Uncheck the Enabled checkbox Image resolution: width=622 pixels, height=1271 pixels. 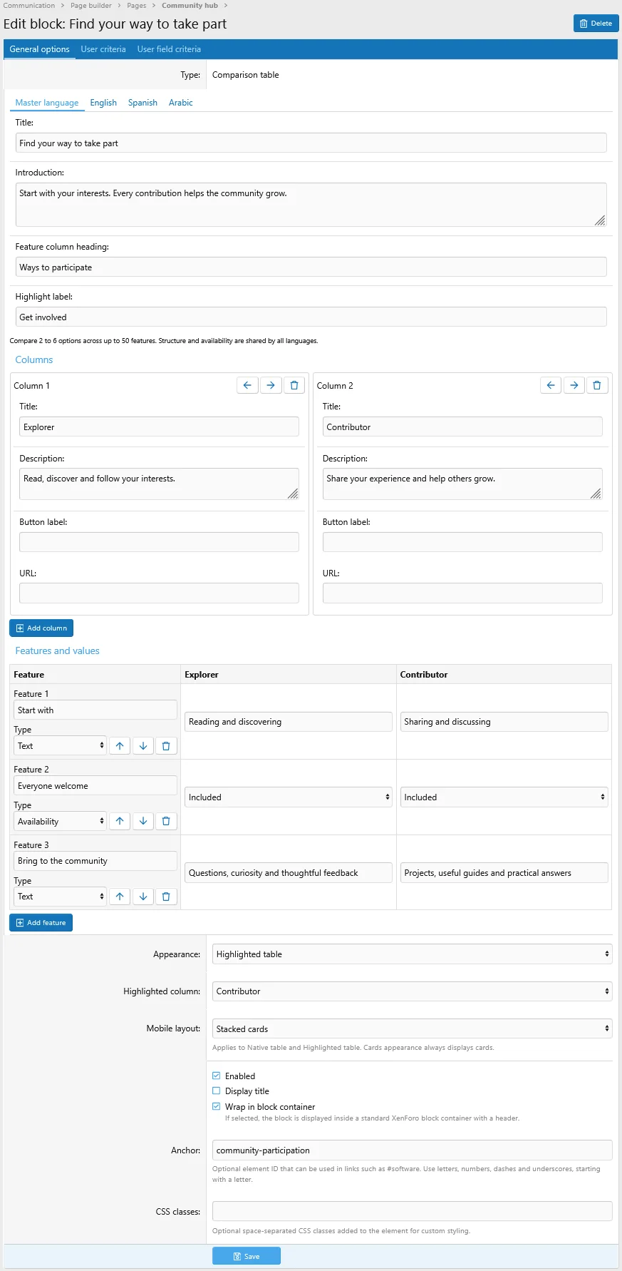217,1076
